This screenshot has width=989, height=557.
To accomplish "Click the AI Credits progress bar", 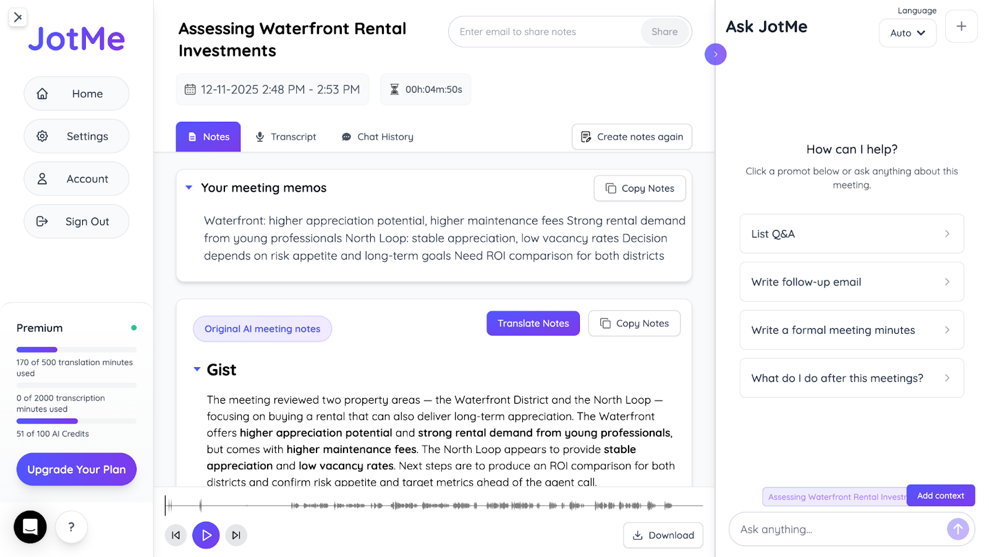I will (x=77, y=421).
